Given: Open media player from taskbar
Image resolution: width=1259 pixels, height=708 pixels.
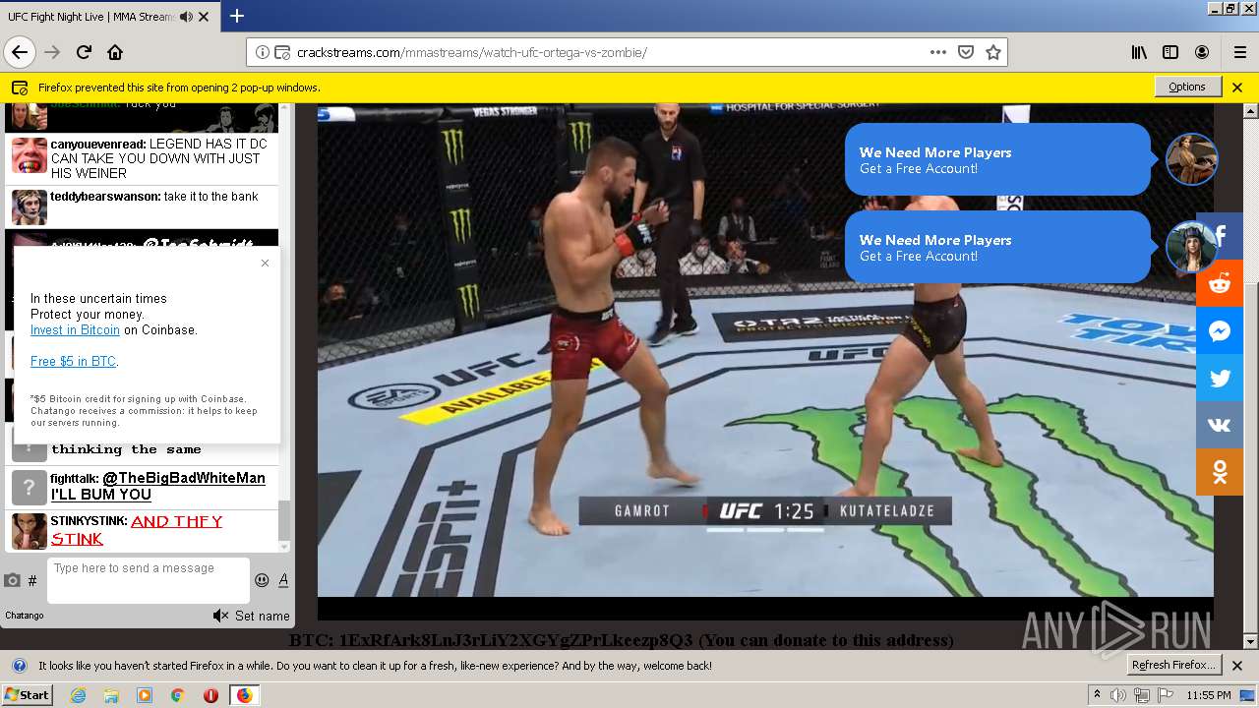Looking at the screenshot, I should 145,695.
